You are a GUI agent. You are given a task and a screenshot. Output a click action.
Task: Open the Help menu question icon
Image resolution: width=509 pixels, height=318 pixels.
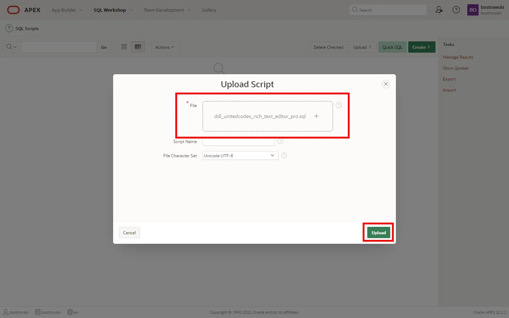[x=456, y=10]
